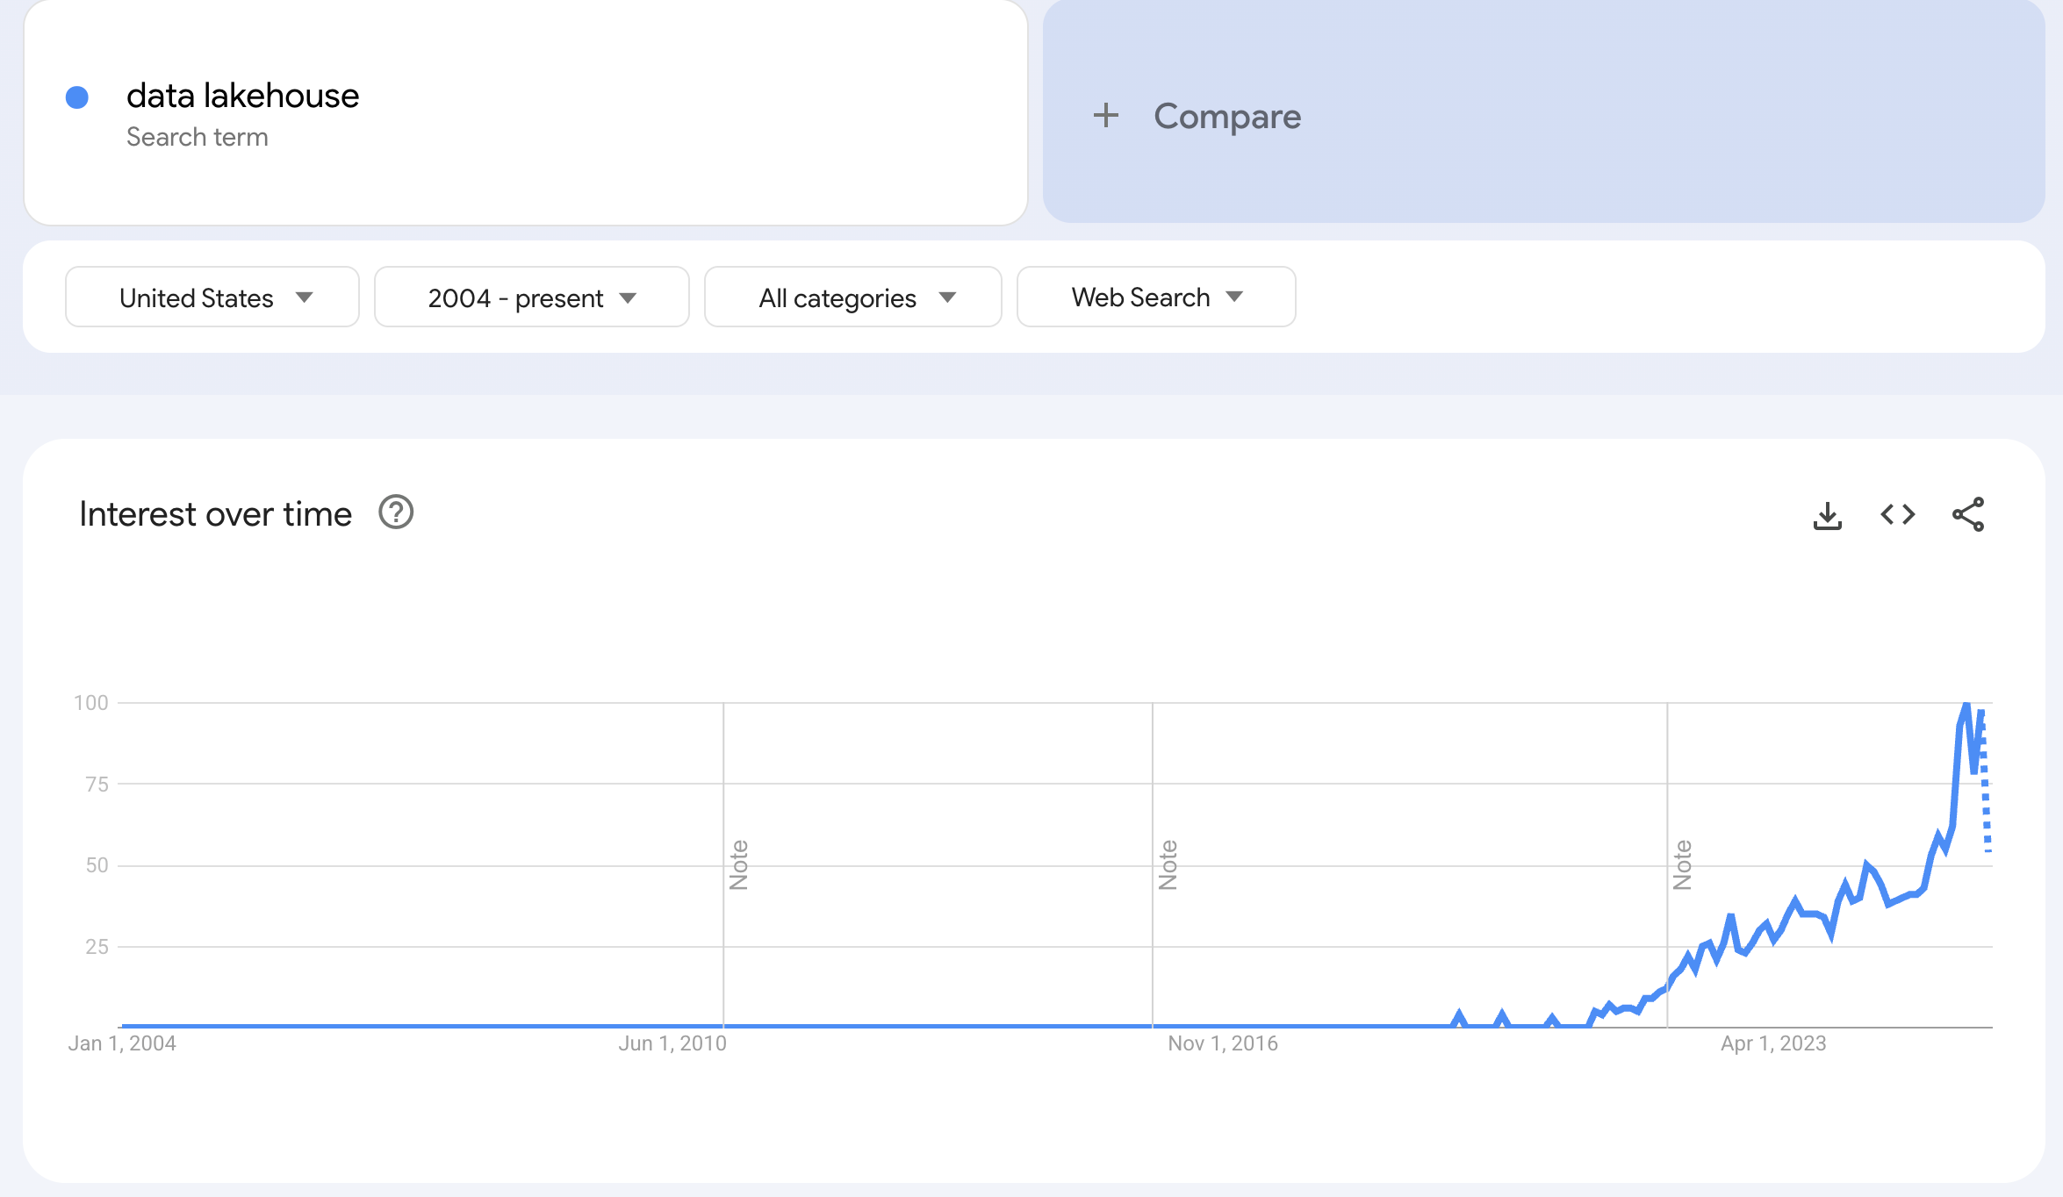This screenshot has width=2063, height=1197.
Task: Open the 2004 - present time range dropdown
Action: coord(531,297)
